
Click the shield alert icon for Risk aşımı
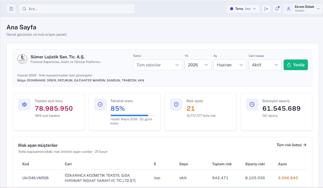tap(176, 104)
